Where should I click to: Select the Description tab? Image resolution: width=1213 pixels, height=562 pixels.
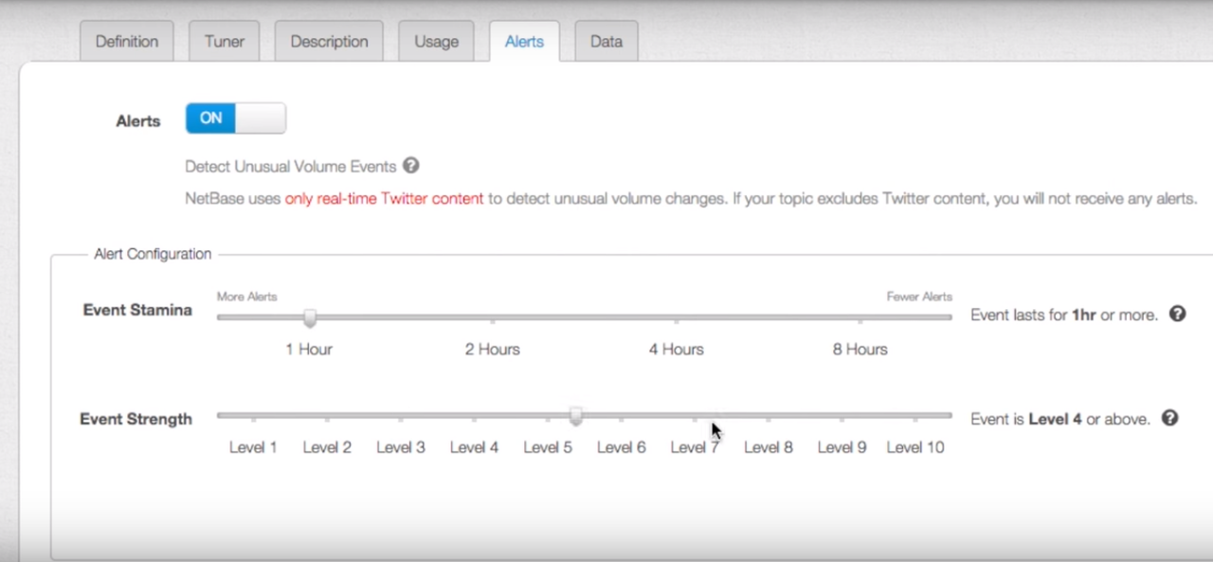tap(329, 41)
